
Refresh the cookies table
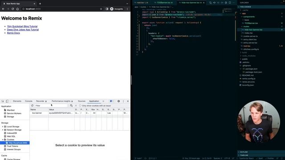tap(32, 106)
